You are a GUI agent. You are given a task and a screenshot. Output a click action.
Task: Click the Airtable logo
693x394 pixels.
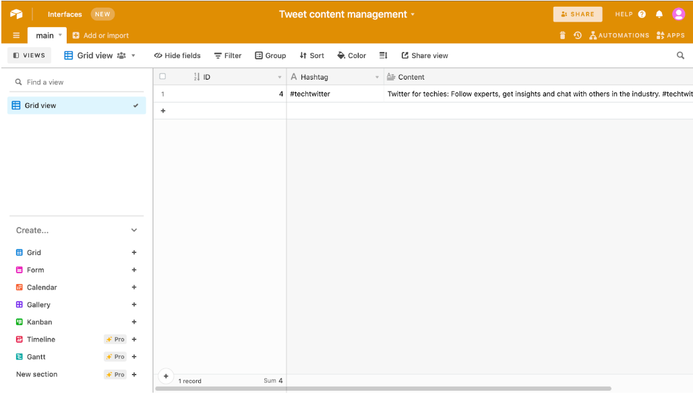(16, 13)
